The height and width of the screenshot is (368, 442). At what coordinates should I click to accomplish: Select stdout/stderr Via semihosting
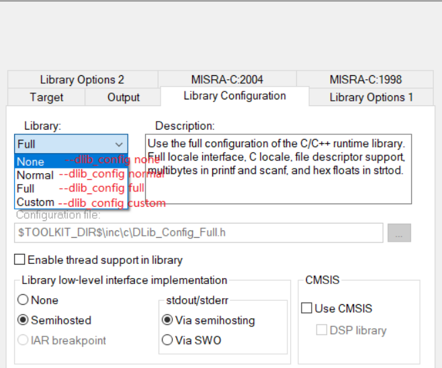point(167,320)
